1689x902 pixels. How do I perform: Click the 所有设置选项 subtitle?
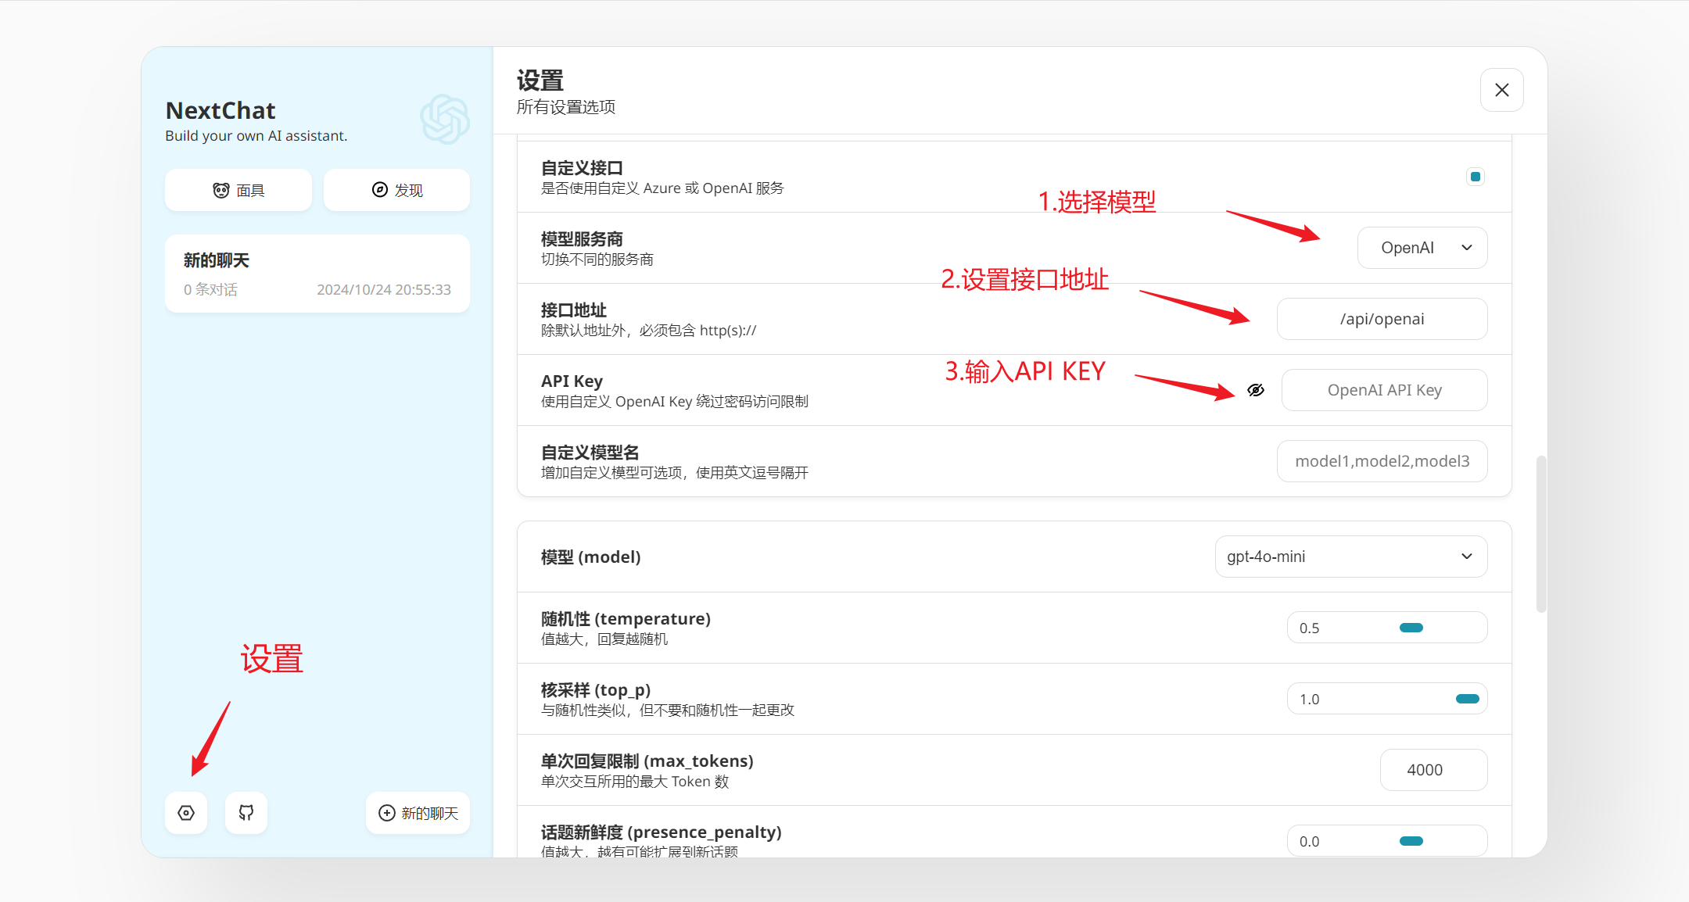566,107
